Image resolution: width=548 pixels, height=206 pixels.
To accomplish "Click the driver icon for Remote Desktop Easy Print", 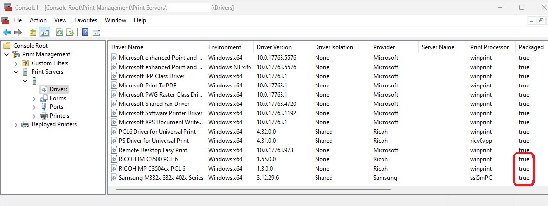I will coord(114,150).
